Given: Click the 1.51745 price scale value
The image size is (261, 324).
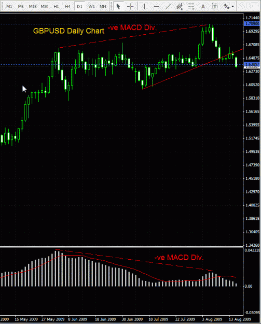Looking at the screenshot, I should [252, 138].
